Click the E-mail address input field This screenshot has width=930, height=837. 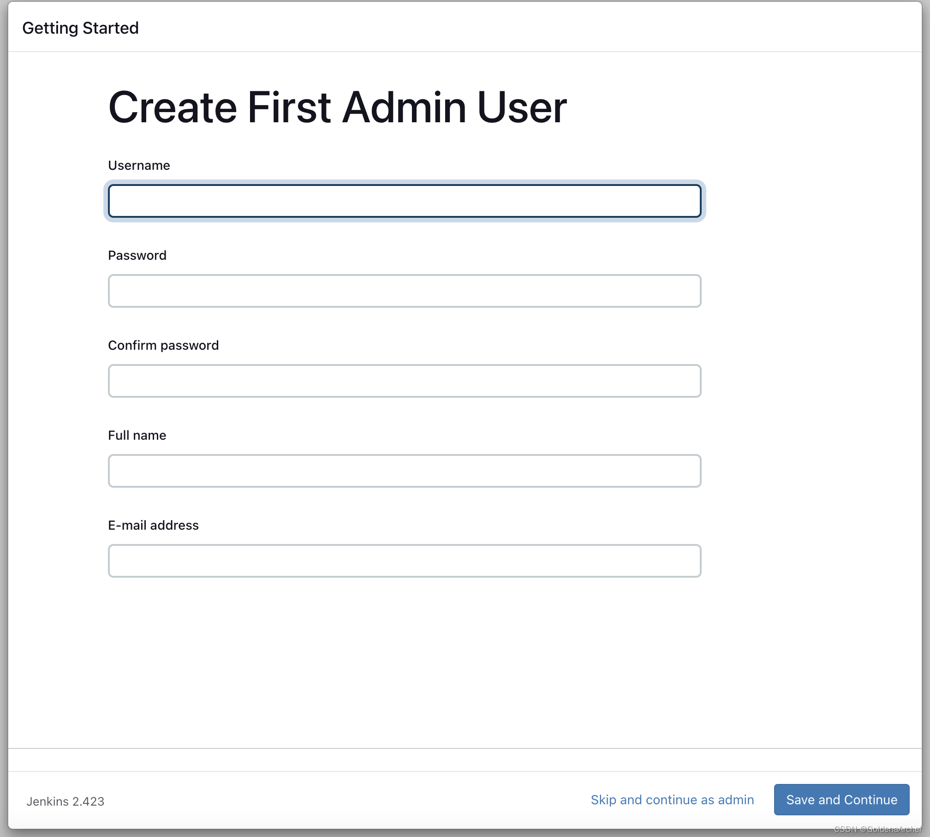pos(404,560)
